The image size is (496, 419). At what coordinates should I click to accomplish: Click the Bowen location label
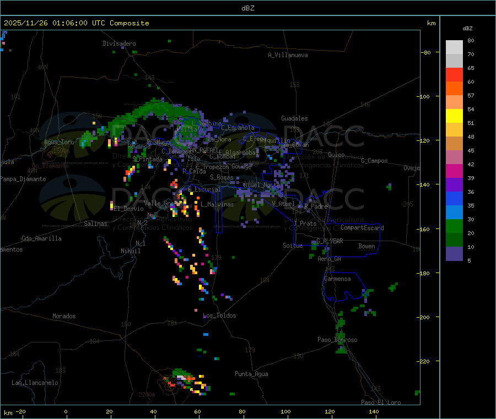[367, 246]
